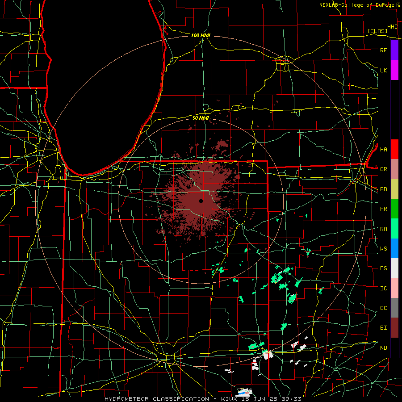Viewport: 402px width, 402px height.
Task: Click the GC legend label
Action: tap(383, 308)
